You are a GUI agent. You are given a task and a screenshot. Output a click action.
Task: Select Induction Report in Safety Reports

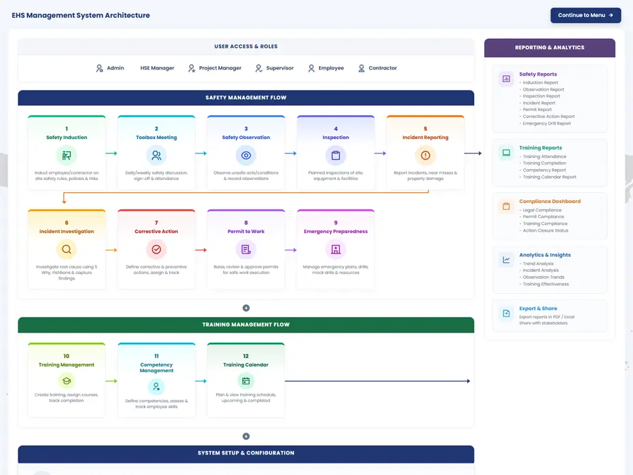tap(540, 82)
